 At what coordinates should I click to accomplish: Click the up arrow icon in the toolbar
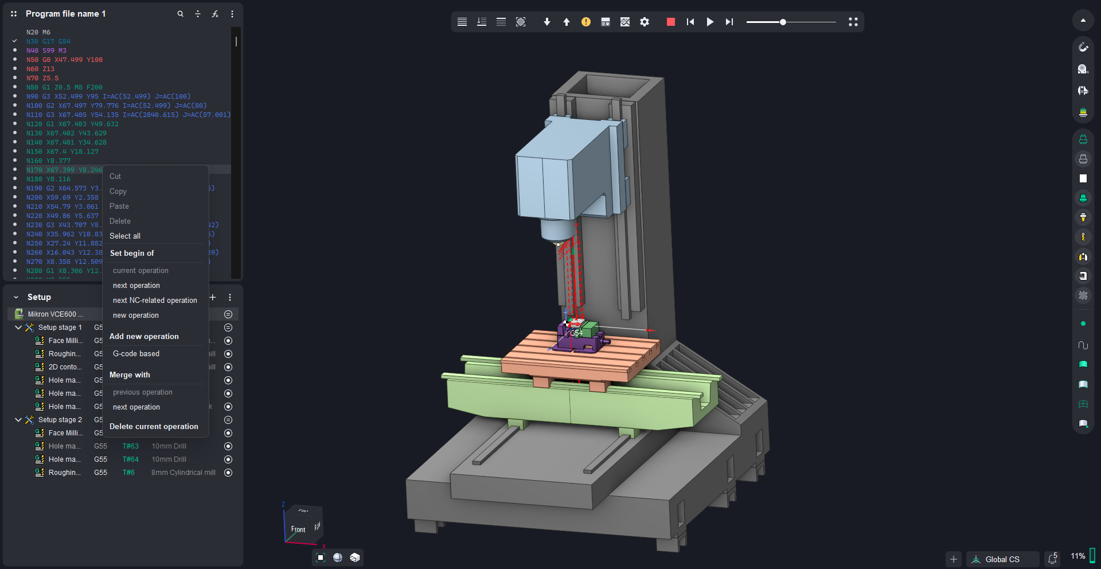566,22
